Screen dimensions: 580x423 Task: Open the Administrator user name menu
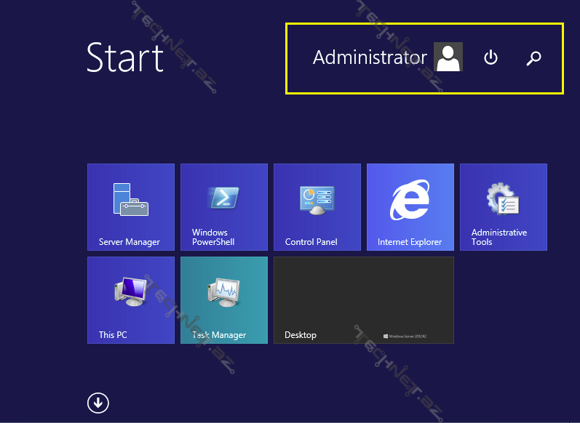[x=370, y=57]
